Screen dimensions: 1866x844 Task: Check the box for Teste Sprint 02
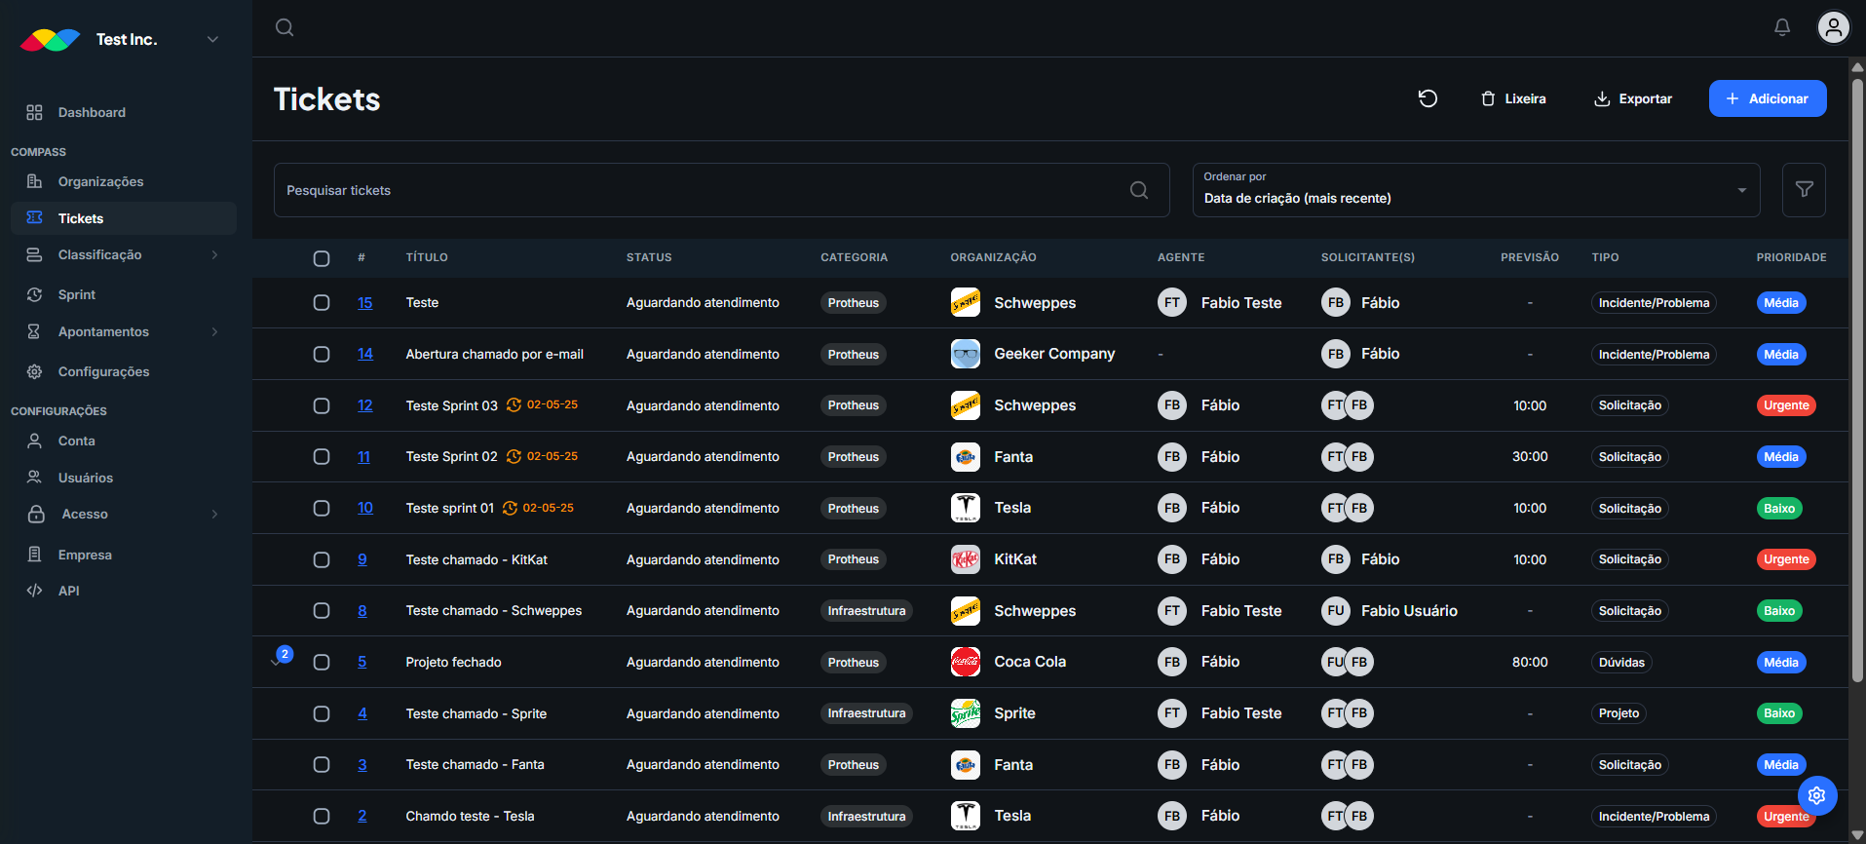322,456
